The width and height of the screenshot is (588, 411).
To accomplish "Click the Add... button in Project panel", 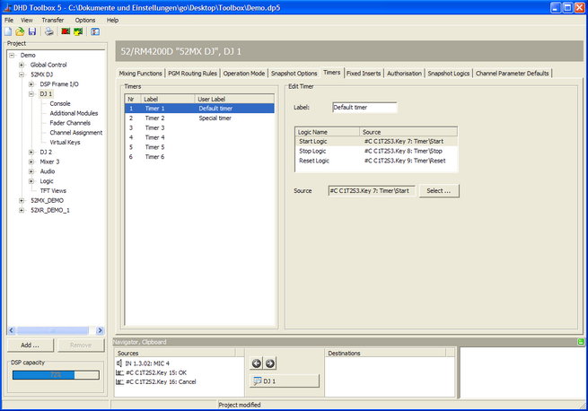I will click(30, 345).
